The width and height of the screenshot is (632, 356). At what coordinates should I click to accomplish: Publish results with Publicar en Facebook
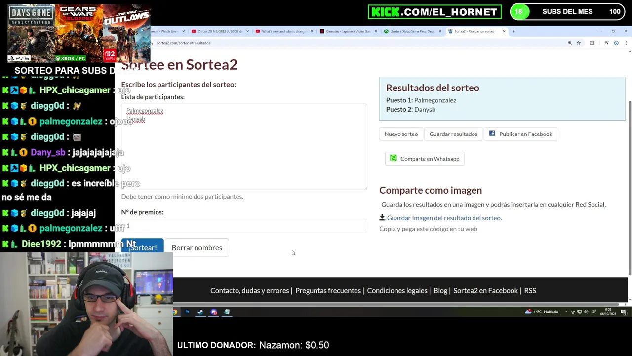tap(520, 134)
